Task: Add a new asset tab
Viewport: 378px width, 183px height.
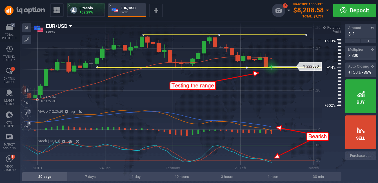Action: tap(156, 10)
